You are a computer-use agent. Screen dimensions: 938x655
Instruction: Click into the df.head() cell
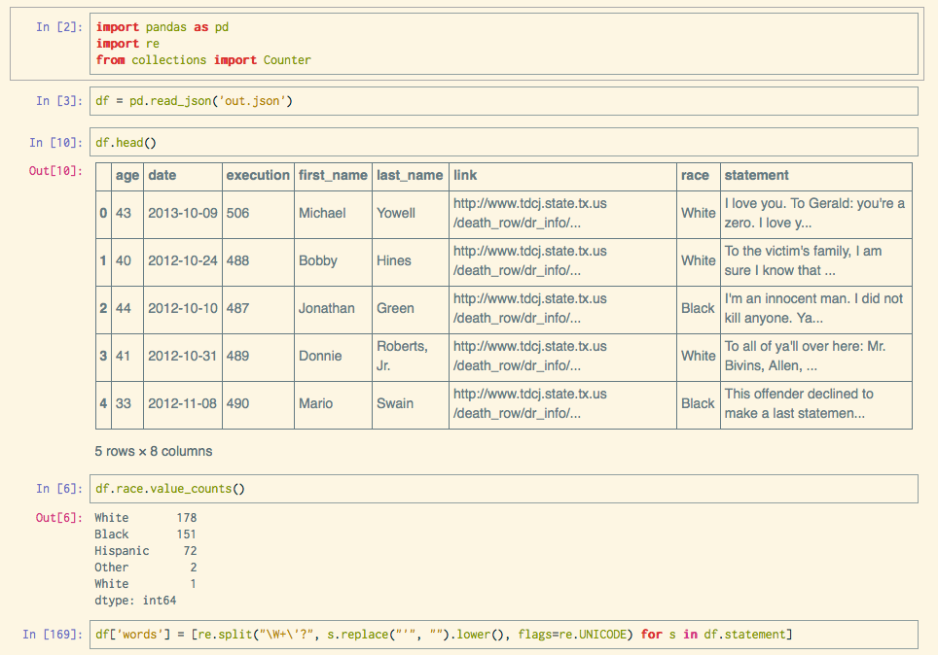[504, 142]
